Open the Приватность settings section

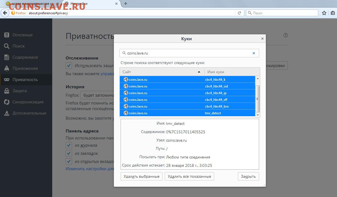click(26, 80)
